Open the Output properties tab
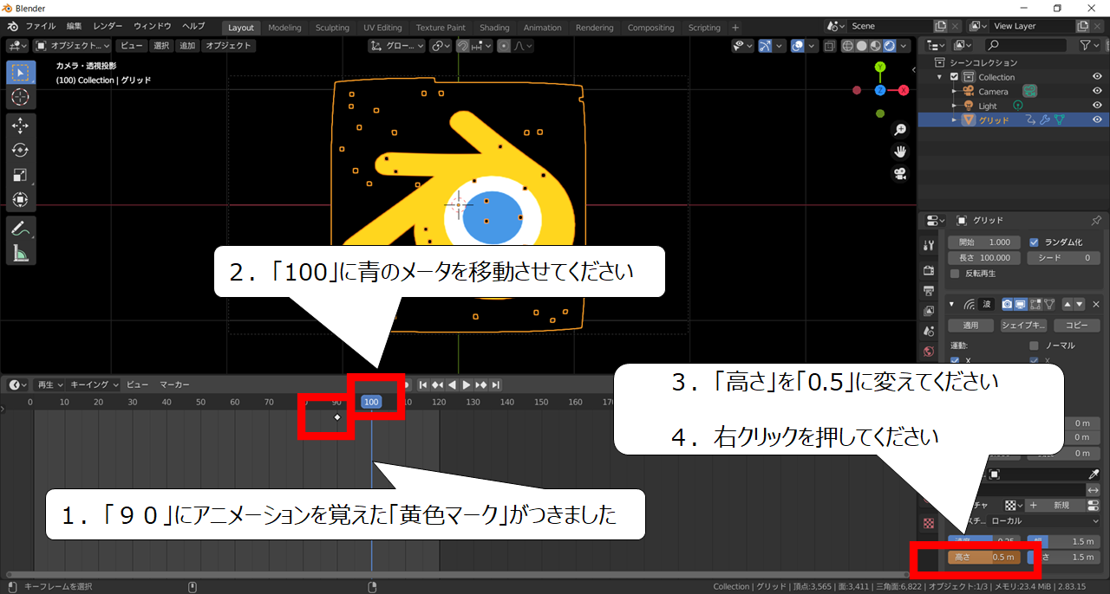 [x=929, y=290]
